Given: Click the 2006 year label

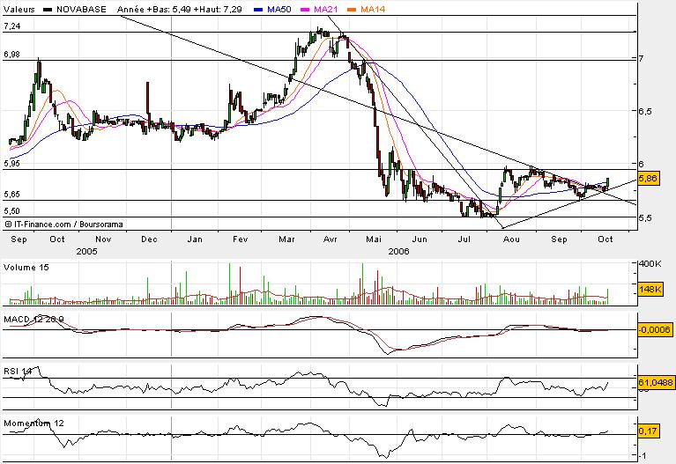Looking at the screenshot, I should point(398,251).
